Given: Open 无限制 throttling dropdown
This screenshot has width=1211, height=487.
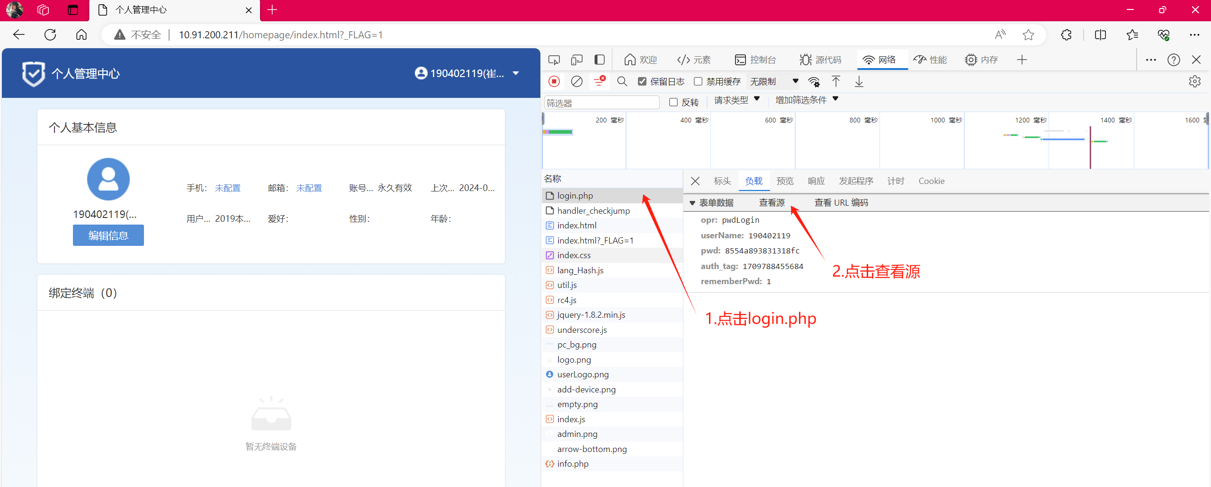Looking at the screenshot, I should click(773, 81).
